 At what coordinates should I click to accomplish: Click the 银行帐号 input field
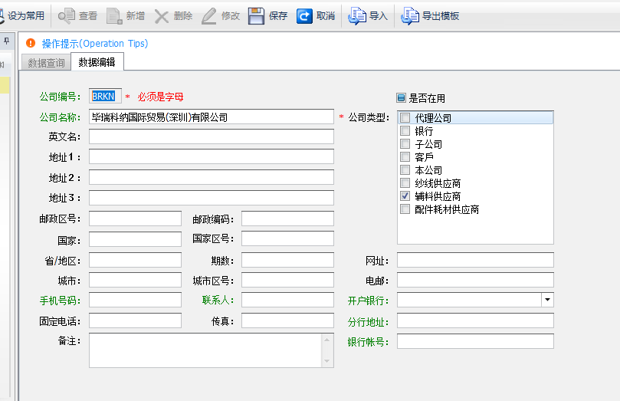tap(475, 341)
